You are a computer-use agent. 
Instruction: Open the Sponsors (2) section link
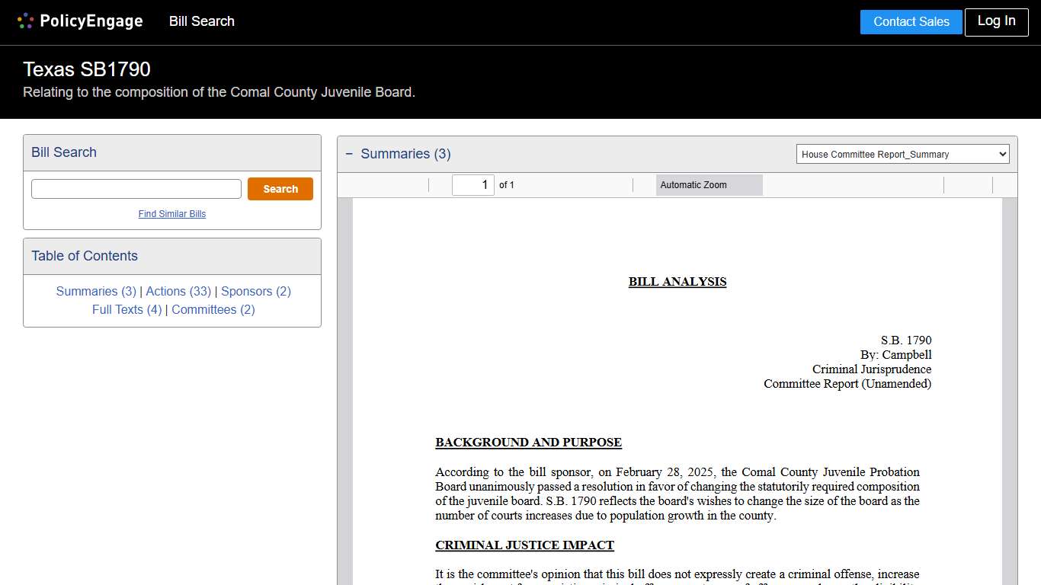click(256, 291)
